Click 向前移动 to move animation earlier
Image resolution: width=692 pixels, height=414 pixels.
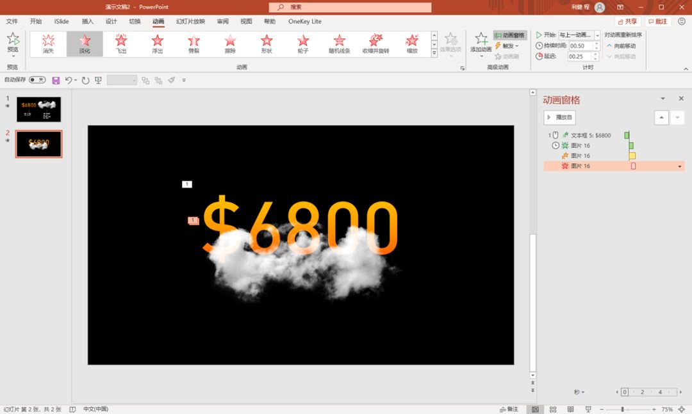[622, 46]
